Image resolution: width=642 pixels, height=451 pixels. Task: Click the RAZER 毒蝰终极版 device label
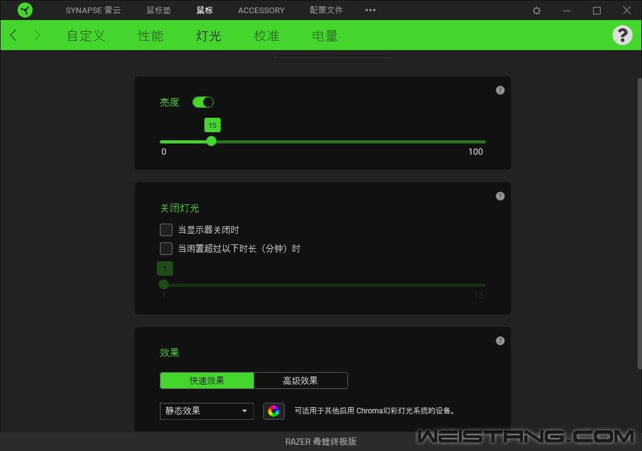(320, 442)
